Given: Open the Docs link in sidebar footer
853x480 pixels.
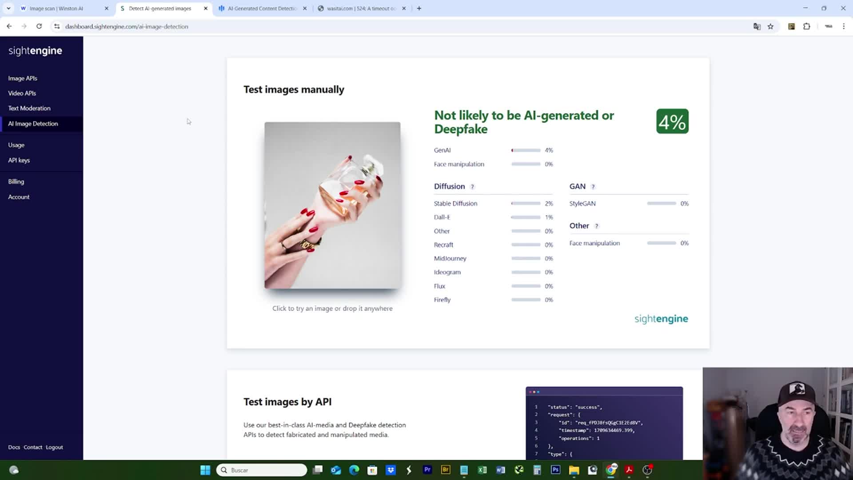Looking at the screenshot, I should click(14, 447).
